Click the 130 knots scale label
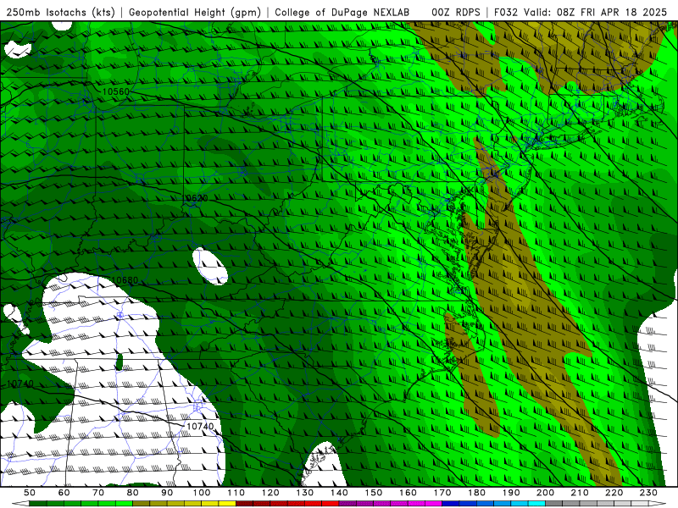The height and width of the screenshot is (508, 678). 305,493
